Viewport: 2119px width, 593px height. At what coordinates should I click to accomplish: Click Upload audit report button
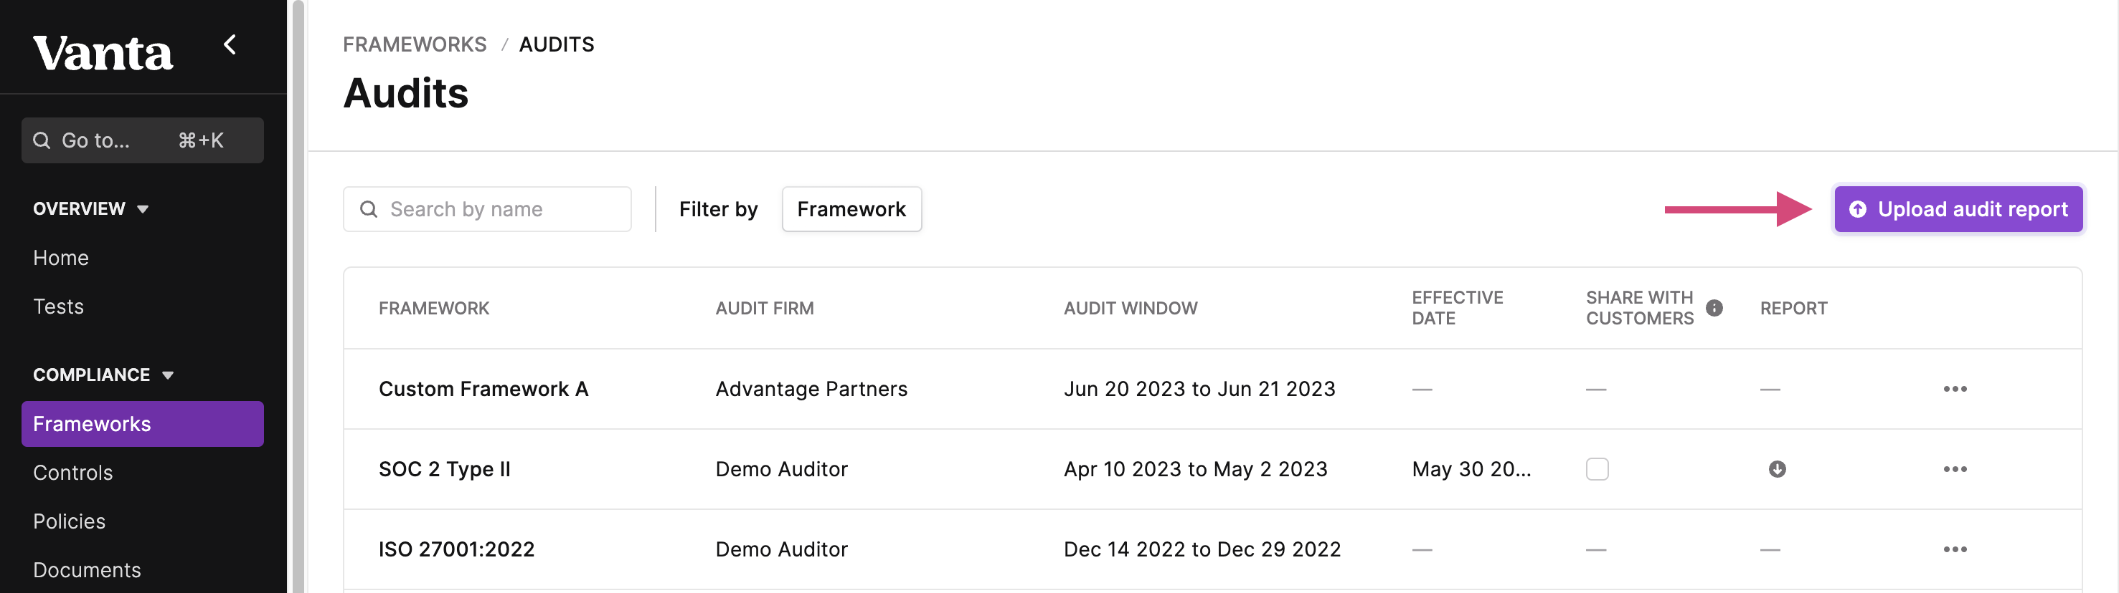(1958, 209)
